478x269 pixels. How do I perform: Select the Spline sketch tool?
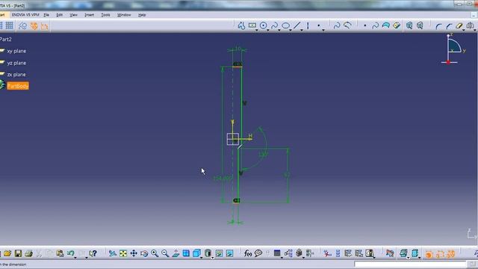274,26
